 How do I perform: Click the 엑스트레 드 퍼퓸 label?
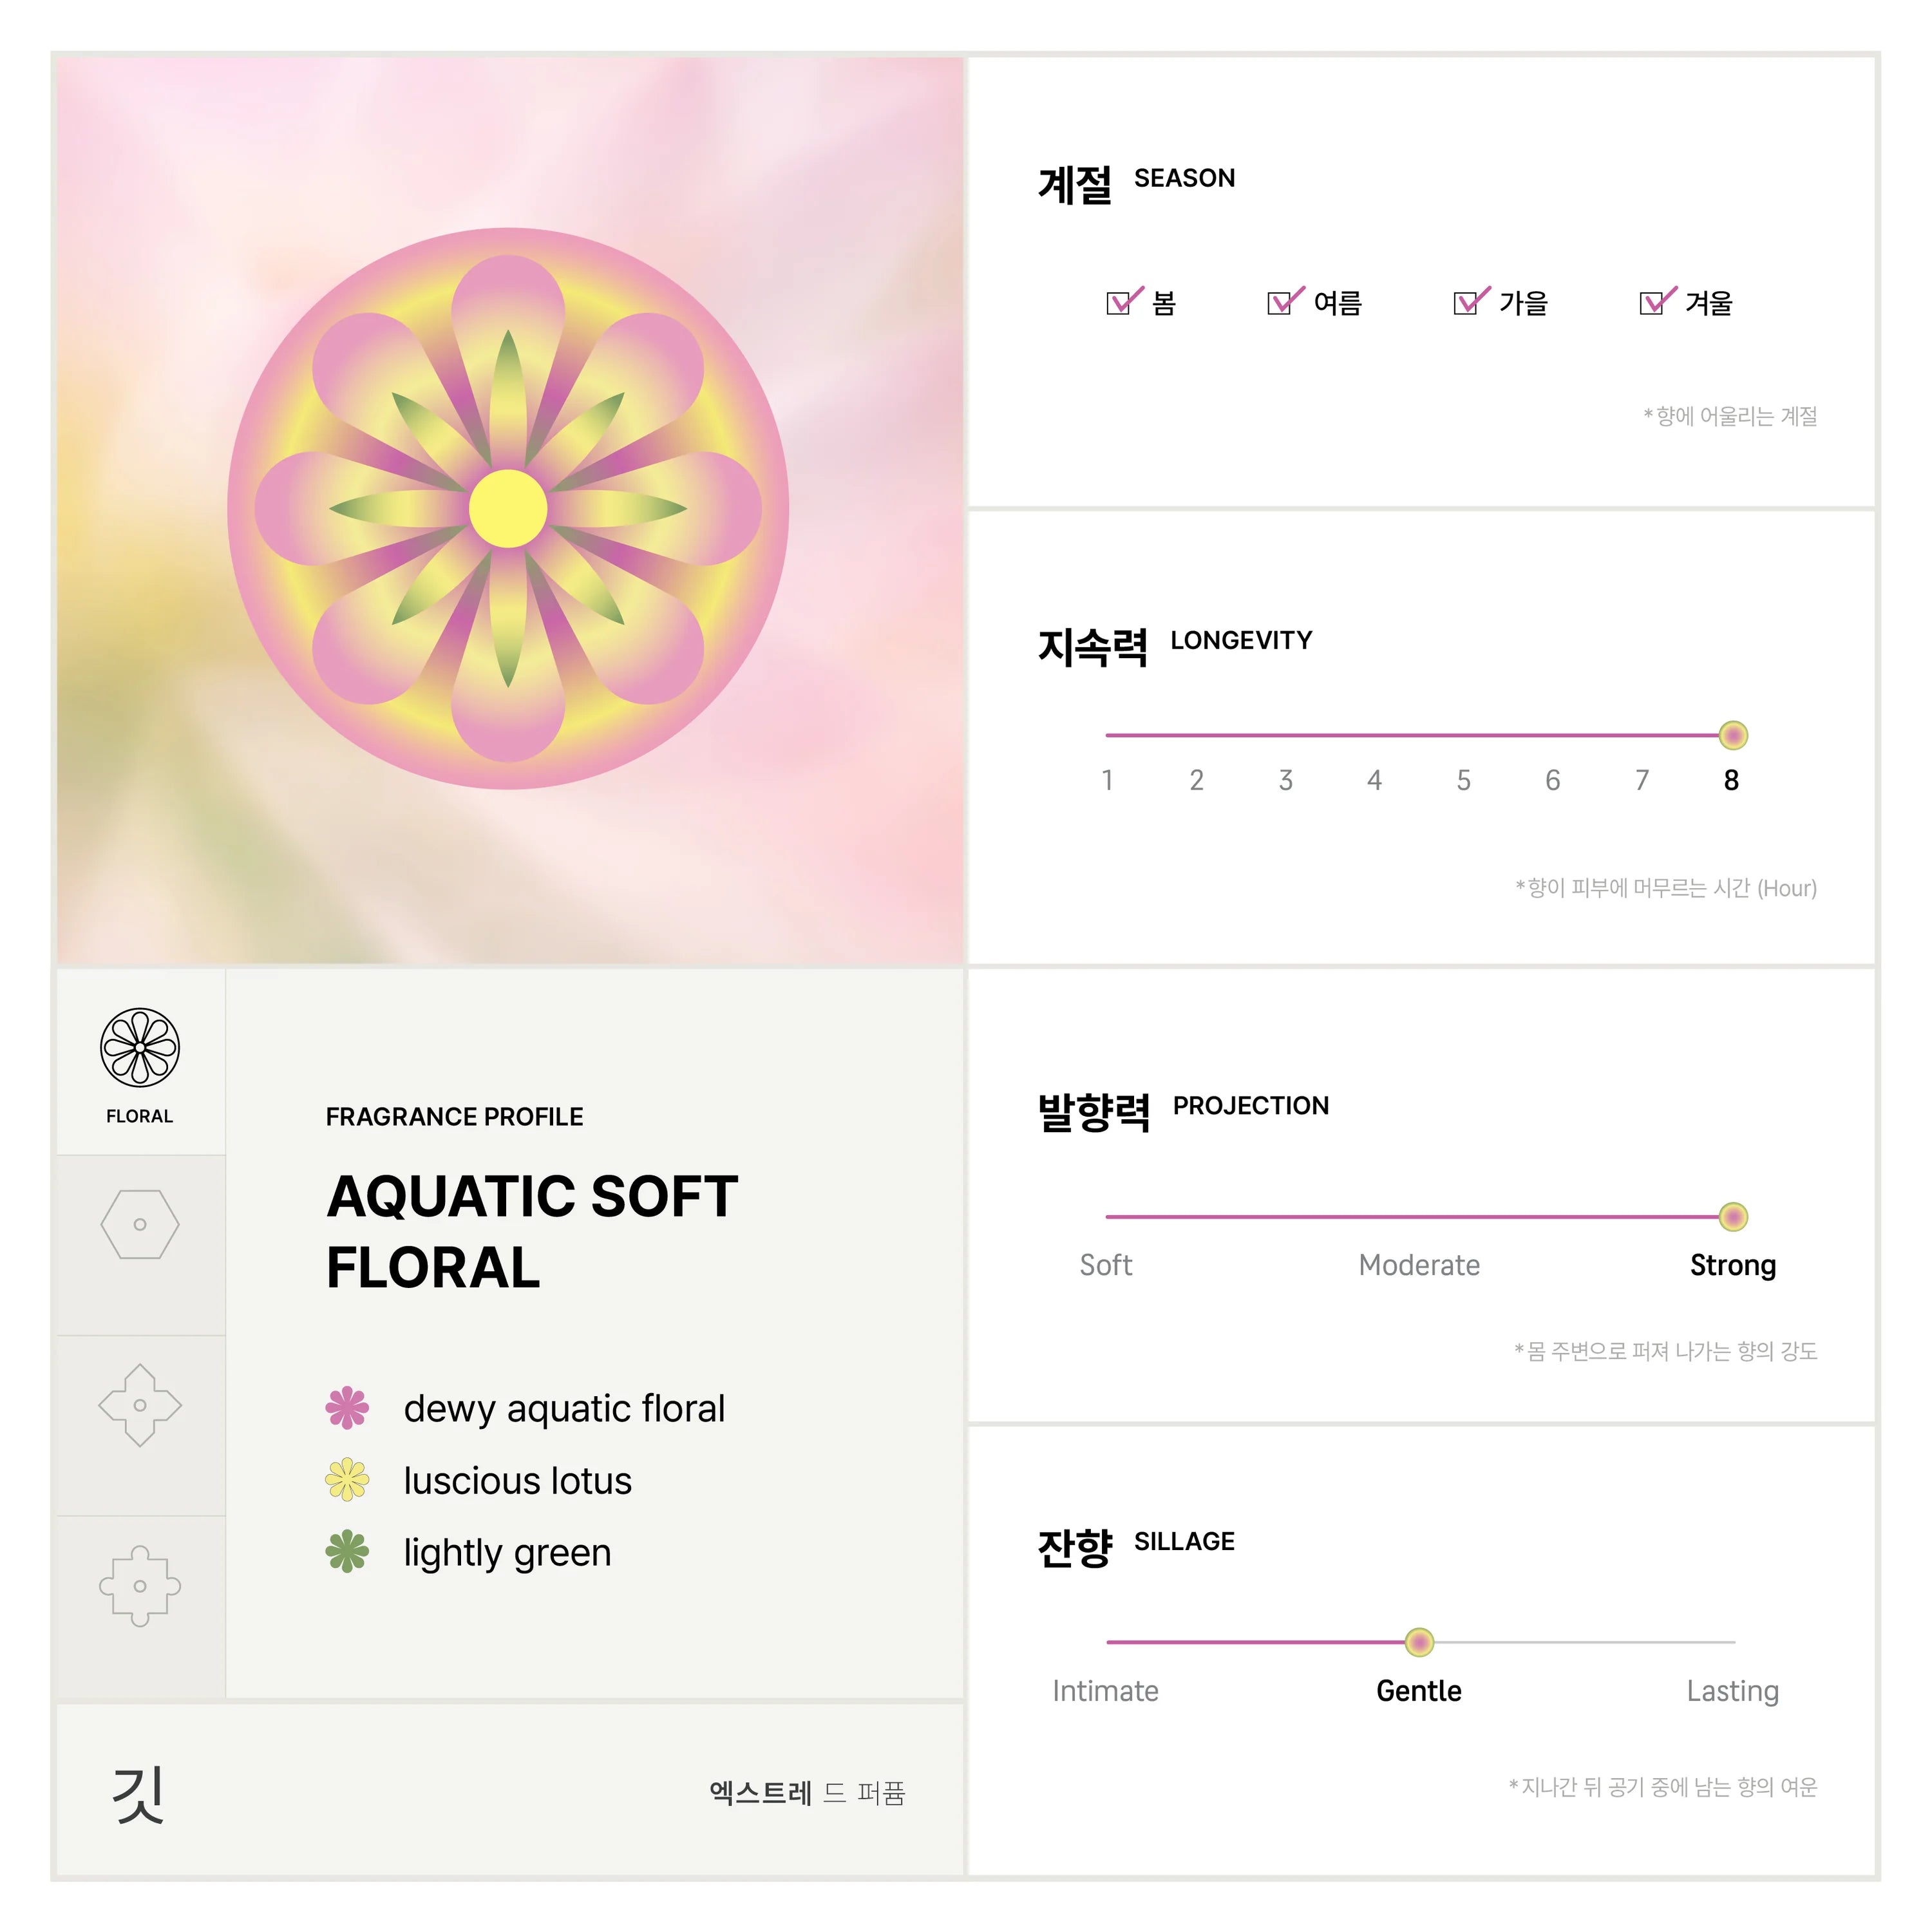click(807, 1793)
